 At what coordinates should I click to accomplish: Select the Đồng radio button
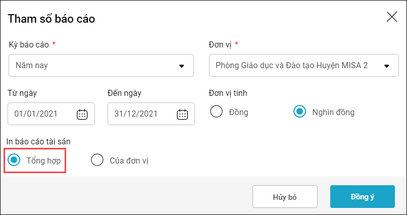click(217, 112)
